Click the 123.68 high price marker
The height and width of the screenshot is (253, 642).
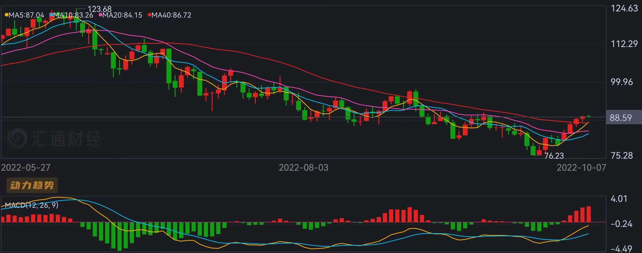click(x=99, y=9)
